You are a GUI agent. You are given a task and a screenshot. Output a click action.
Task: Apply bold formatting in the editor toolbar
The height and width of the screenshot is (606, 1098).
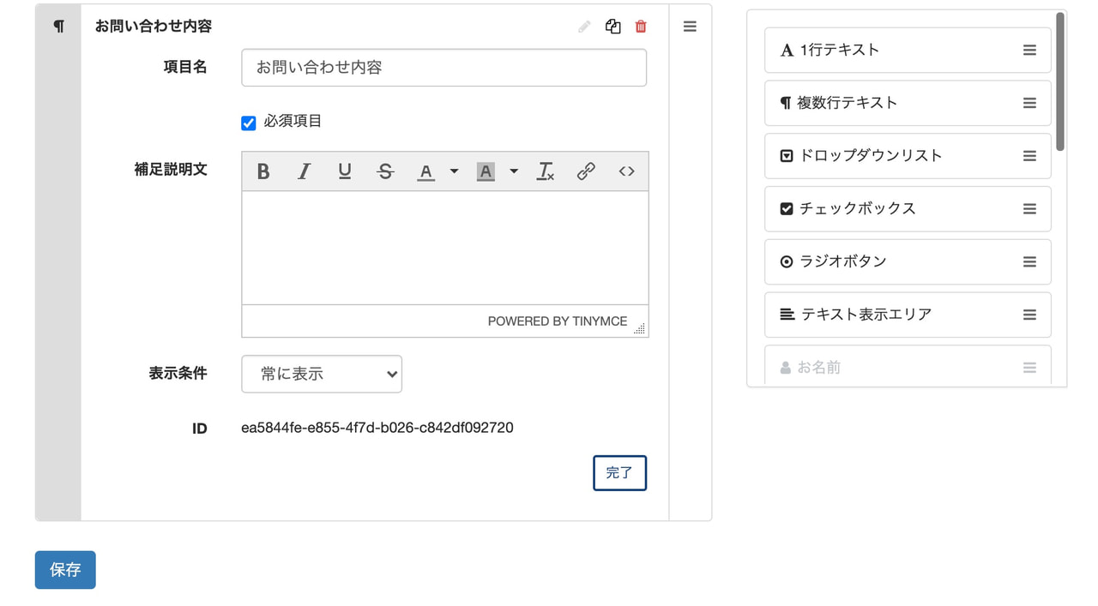pos(263,171)
